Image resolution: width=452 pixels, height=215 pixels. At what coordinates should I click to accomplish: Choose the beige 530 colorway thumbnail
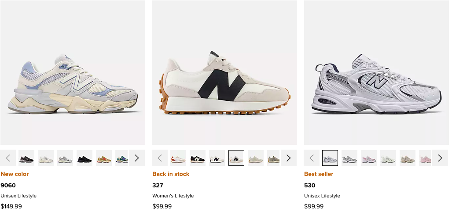click(408, 158)
